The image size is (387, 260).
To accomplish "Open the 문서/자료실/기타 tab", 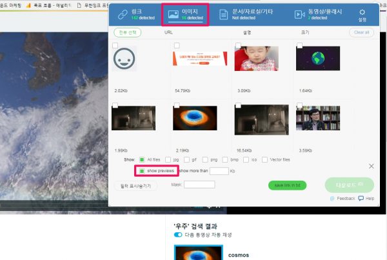I will coord(246,14).
